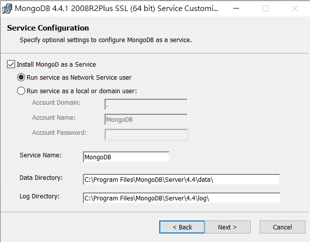Image resolution: width=310 pixels, height=242 pixels.
Task: Click the Log Directory path field
Action: [181, 198]
